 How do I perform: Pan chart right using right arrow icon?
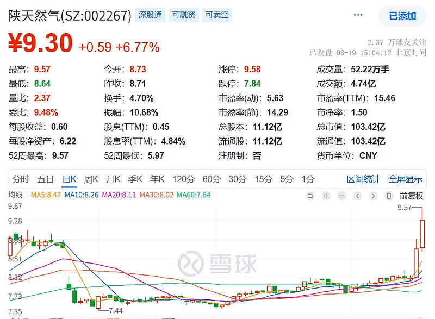[x=372, y=196]
